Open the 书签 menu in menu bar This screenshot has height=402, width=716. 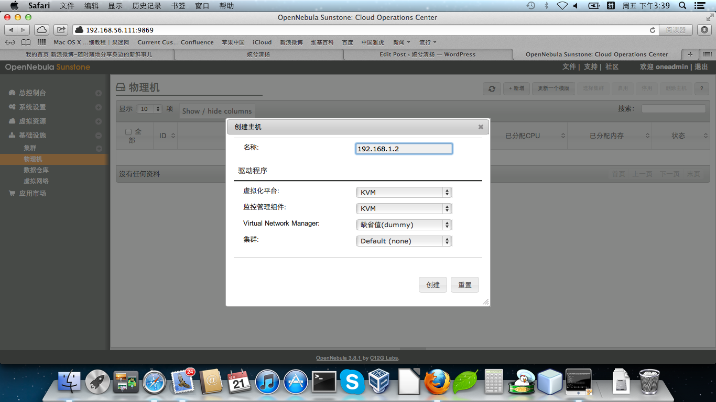178,6
